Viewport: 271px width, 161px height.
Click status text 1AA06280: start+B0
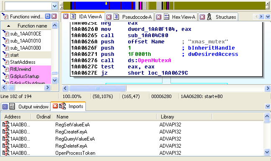pos(202,96)
